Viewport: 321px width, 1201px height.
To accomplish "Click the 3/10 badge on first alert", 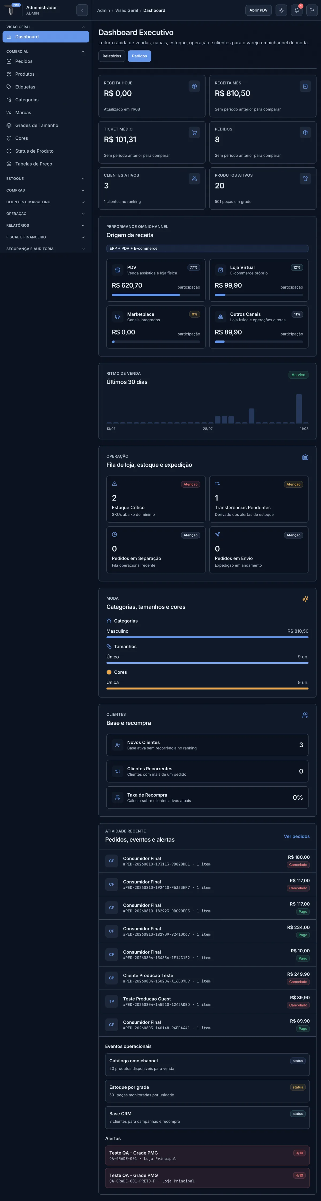I will click(299, 1153).
